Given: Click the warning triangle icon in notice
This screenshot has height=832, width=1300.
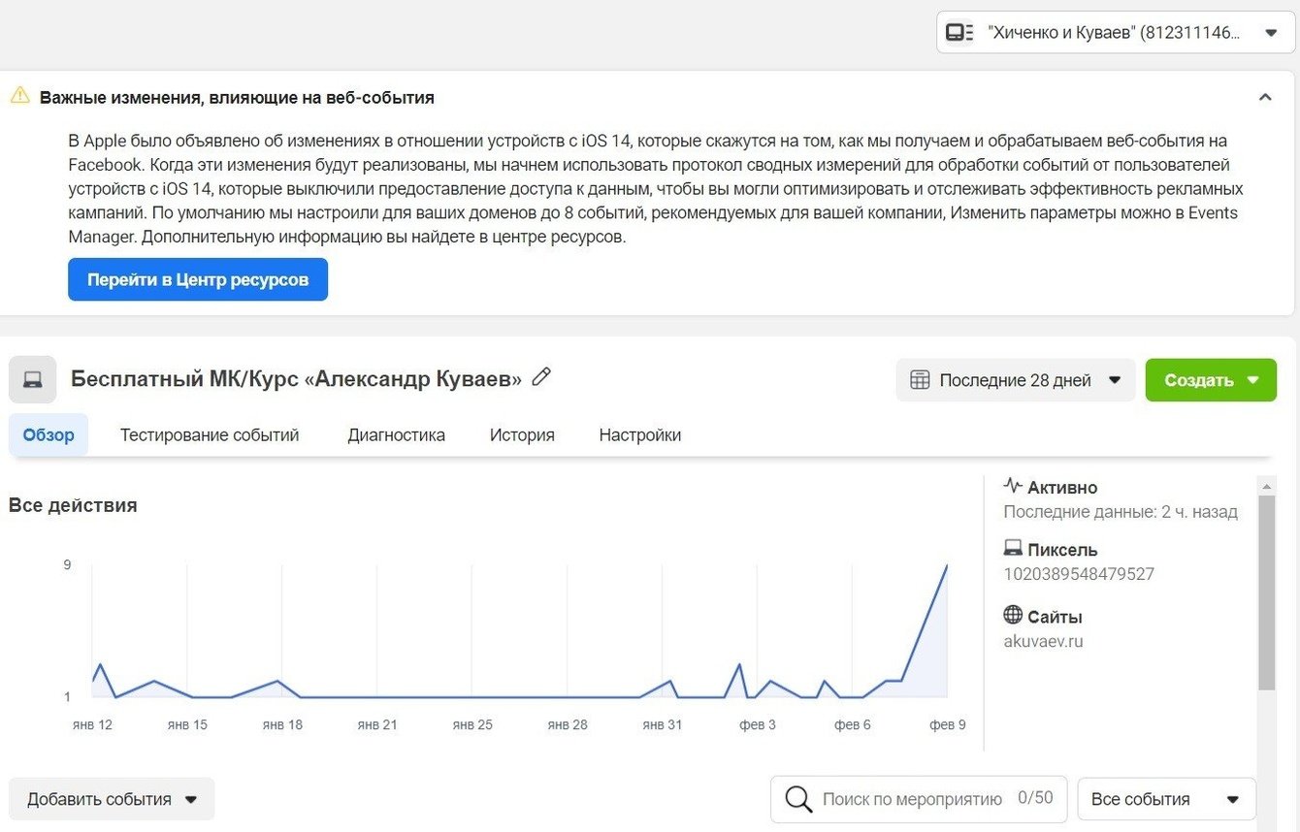Looking at the screenshot, I should pos(20,96).
